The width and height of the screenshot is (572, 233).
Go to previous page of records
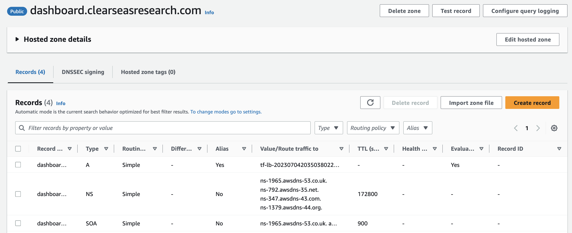click(516, 128)
